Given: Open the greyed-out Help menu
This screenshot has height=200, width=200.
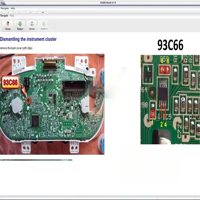Looking at the screenshot, I should [x=12, y=15].
